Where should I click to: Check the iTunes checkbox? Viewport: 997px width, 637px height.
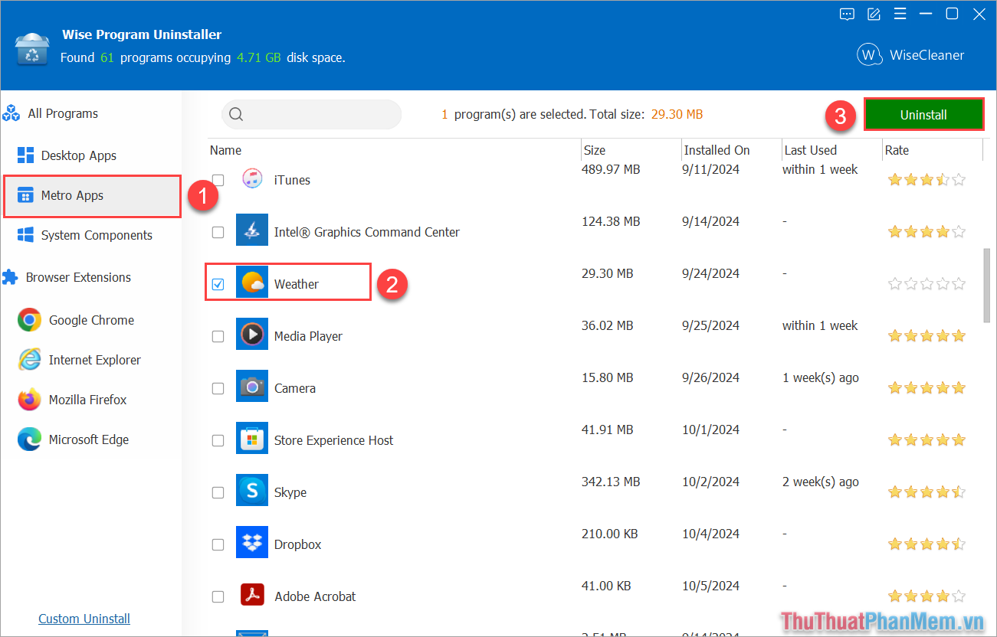pyautogui.click(x=218, y=180)
